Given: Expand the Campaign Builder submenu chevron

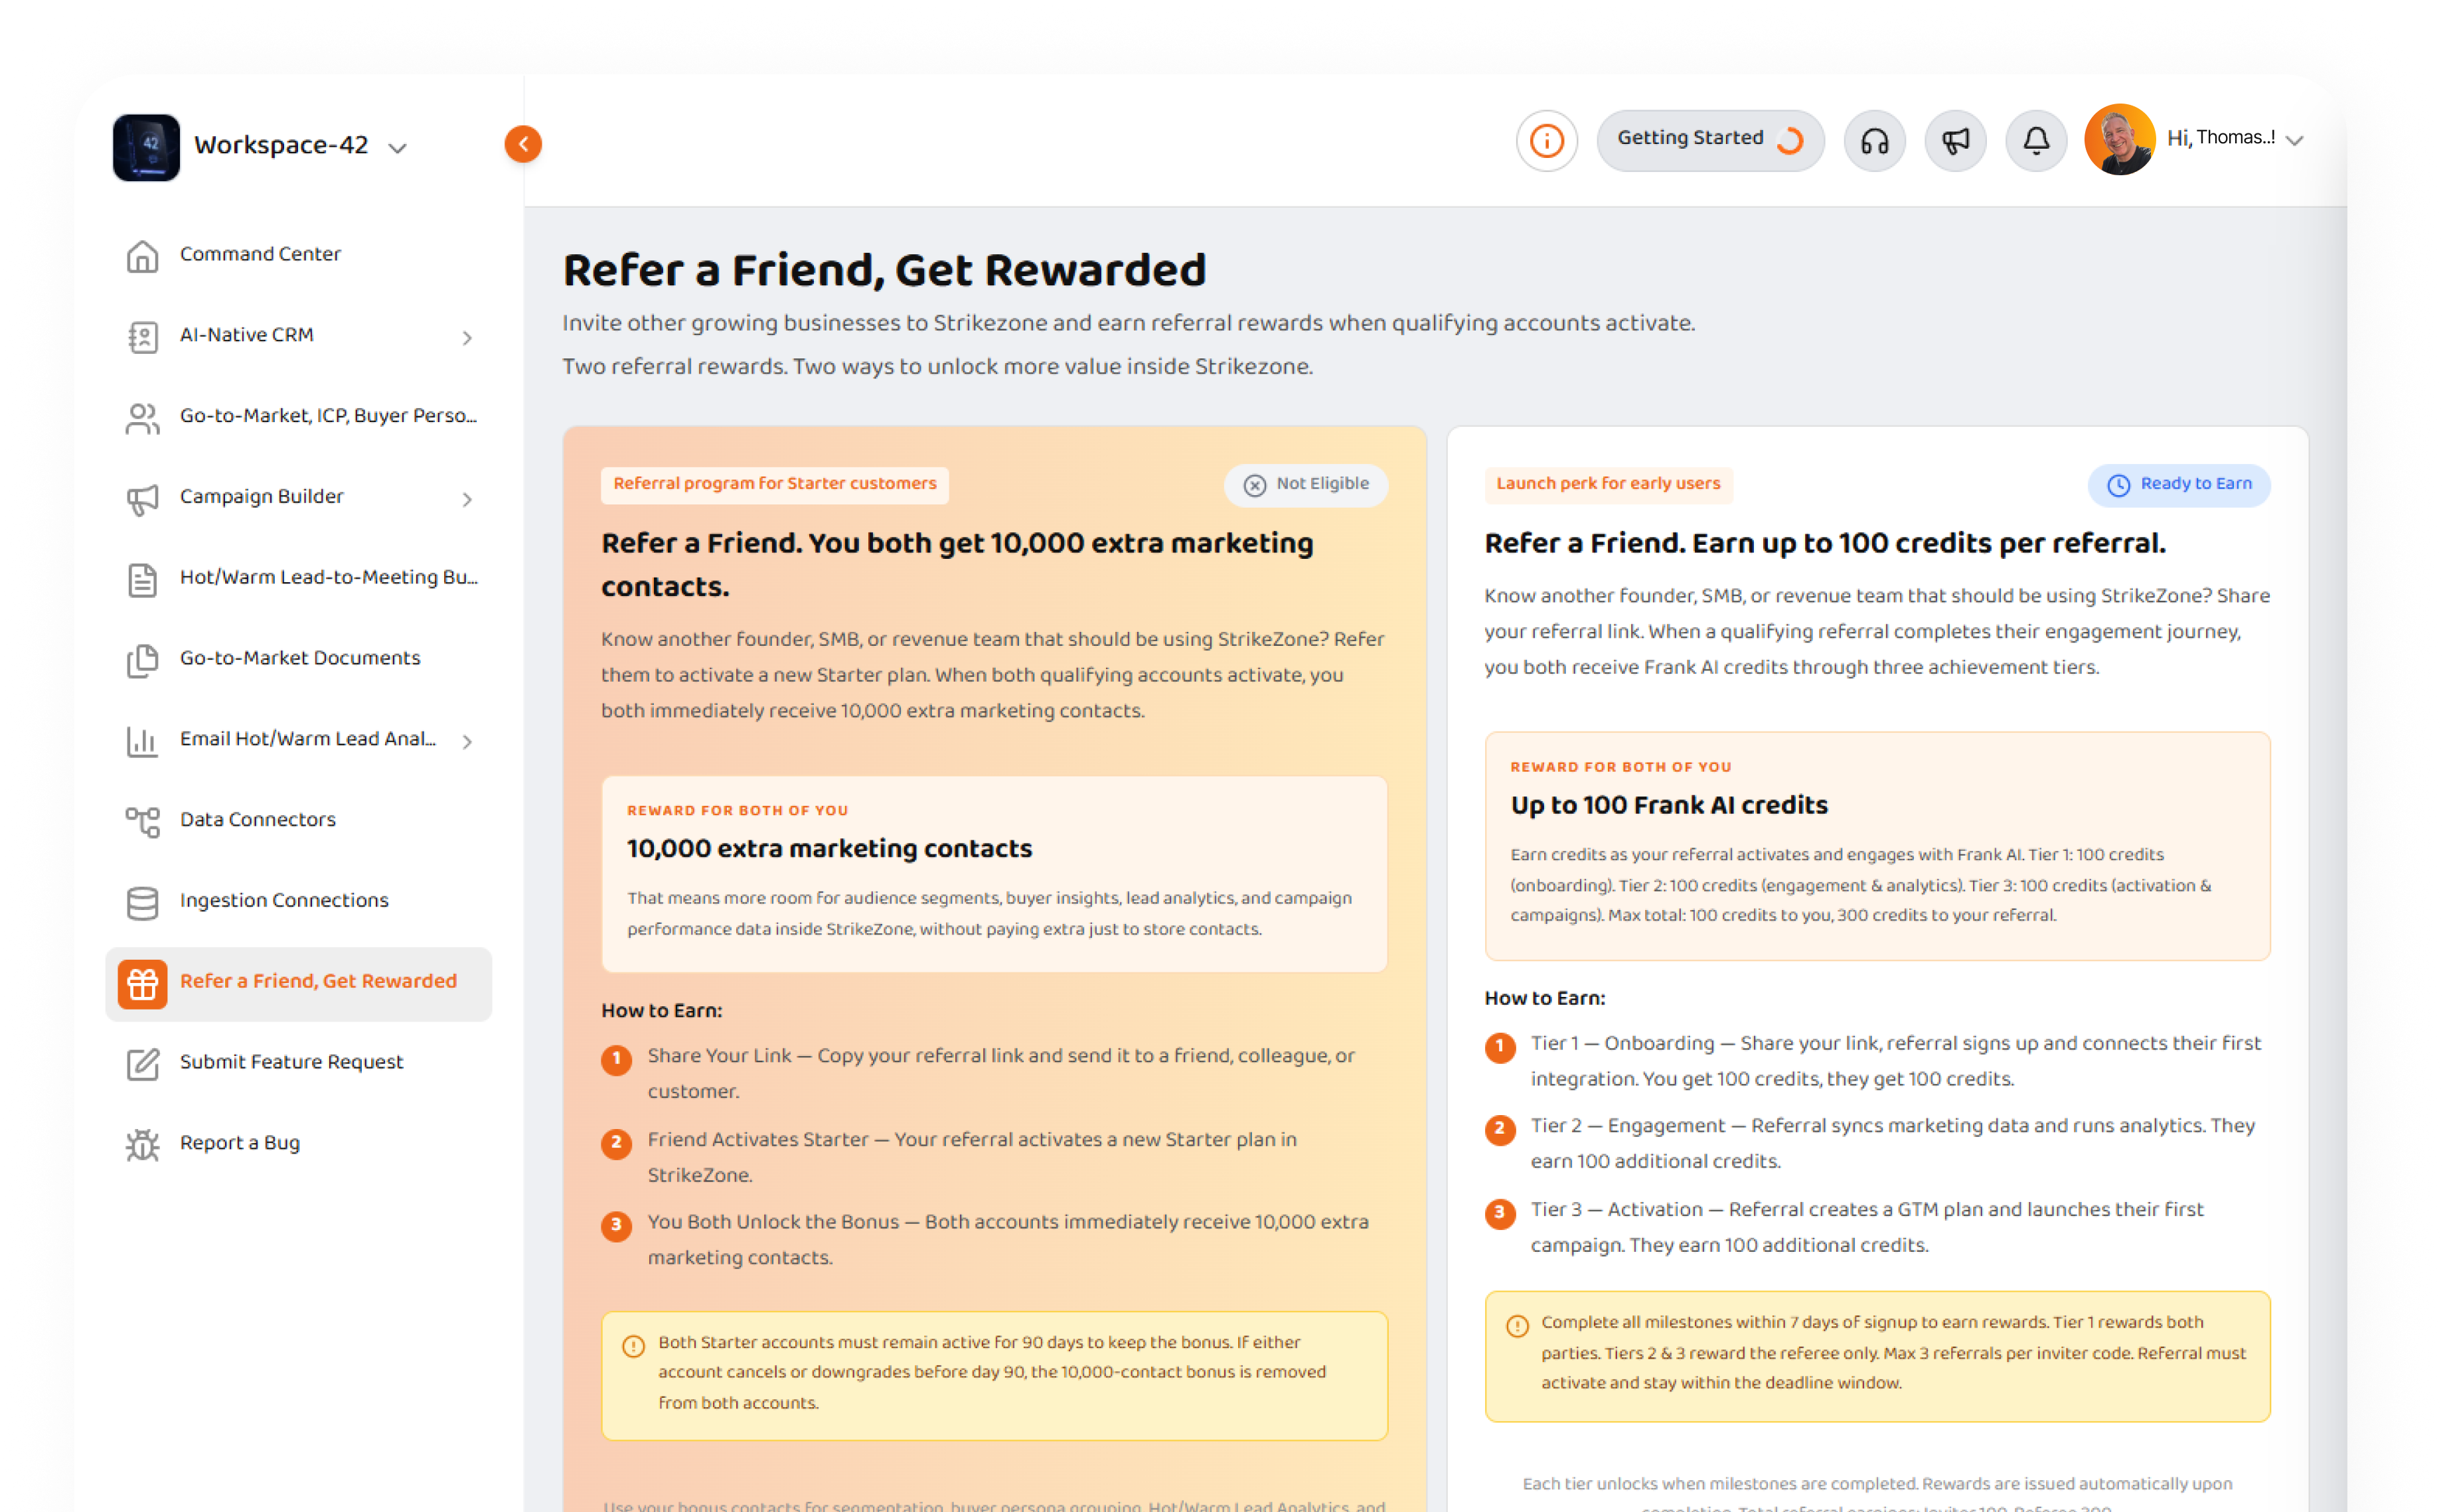Looking at the screenshot, I should 467,499.
